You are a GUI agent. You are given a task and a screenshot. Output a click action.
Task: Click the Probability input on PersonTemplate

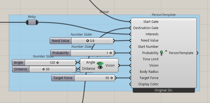pos(151,53)
